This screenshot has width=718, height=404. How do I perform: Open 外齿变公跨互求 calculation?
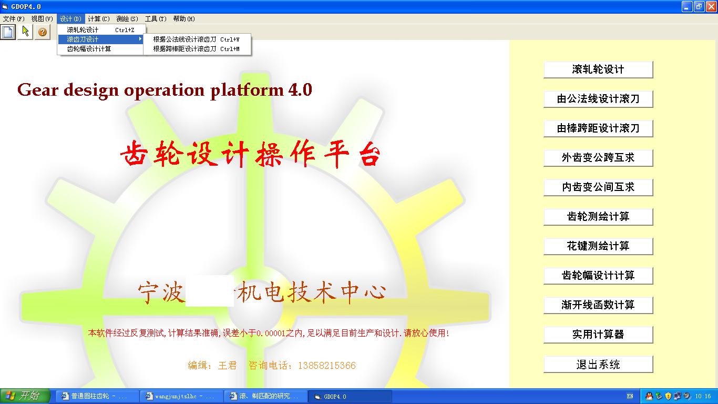tap(598, 158)
